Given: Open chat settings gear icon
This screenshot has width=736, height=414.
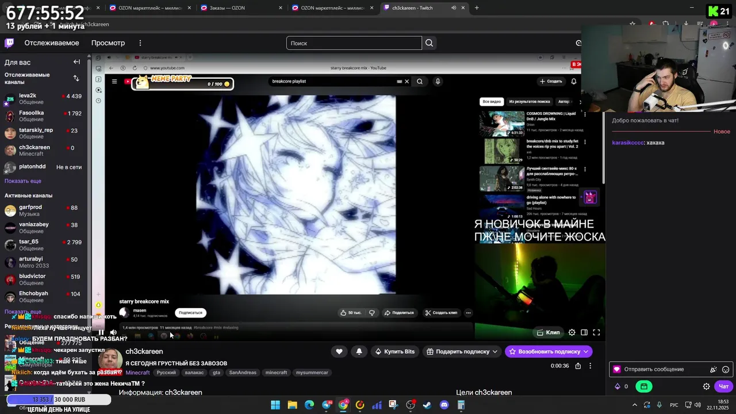Looking at the screenshot, I should click(706, 386).
